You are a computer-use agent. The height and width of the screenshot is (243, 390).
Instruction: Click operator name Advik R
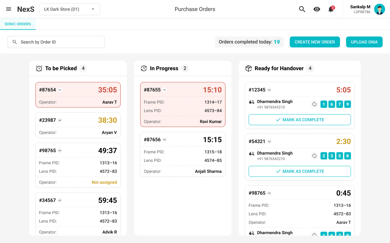pyautogui.click(x=109, y=232)
